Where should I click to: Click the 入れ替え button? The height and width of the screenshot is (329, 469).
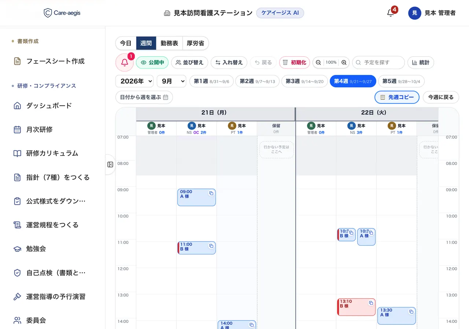(x=229, y=63)
